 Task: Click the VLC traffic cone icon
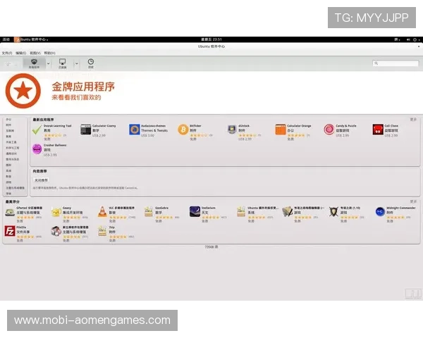[x=102, y=211]
